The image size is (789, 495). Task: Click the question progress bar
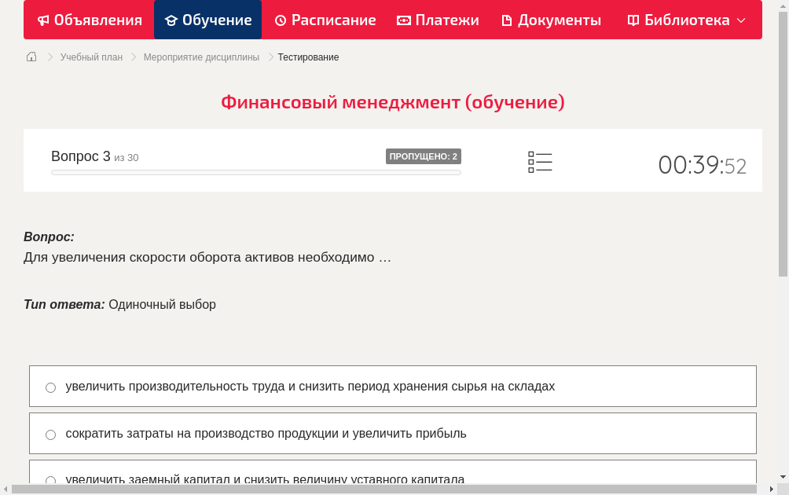pyautogui.click(x=256, y=171)
